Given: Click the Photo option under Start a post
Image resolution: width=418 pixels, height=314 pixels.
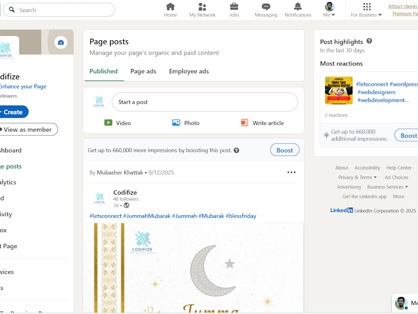Looking at the screenshot, I should (x=186, y=123).
